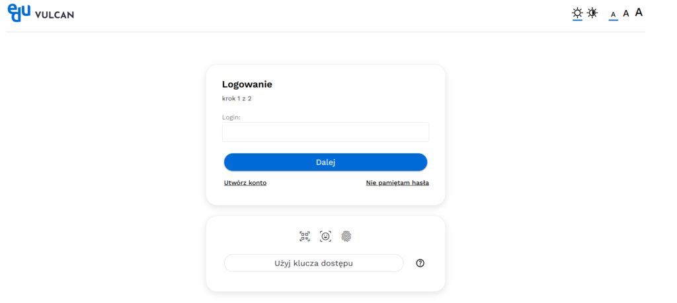The image size is (677, 303).
Task: Click the QR code scan icon
Action: click(305, 236)
